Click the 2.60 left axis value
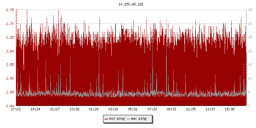This screenshot has width=256, height=128. (x=10, y=51)
